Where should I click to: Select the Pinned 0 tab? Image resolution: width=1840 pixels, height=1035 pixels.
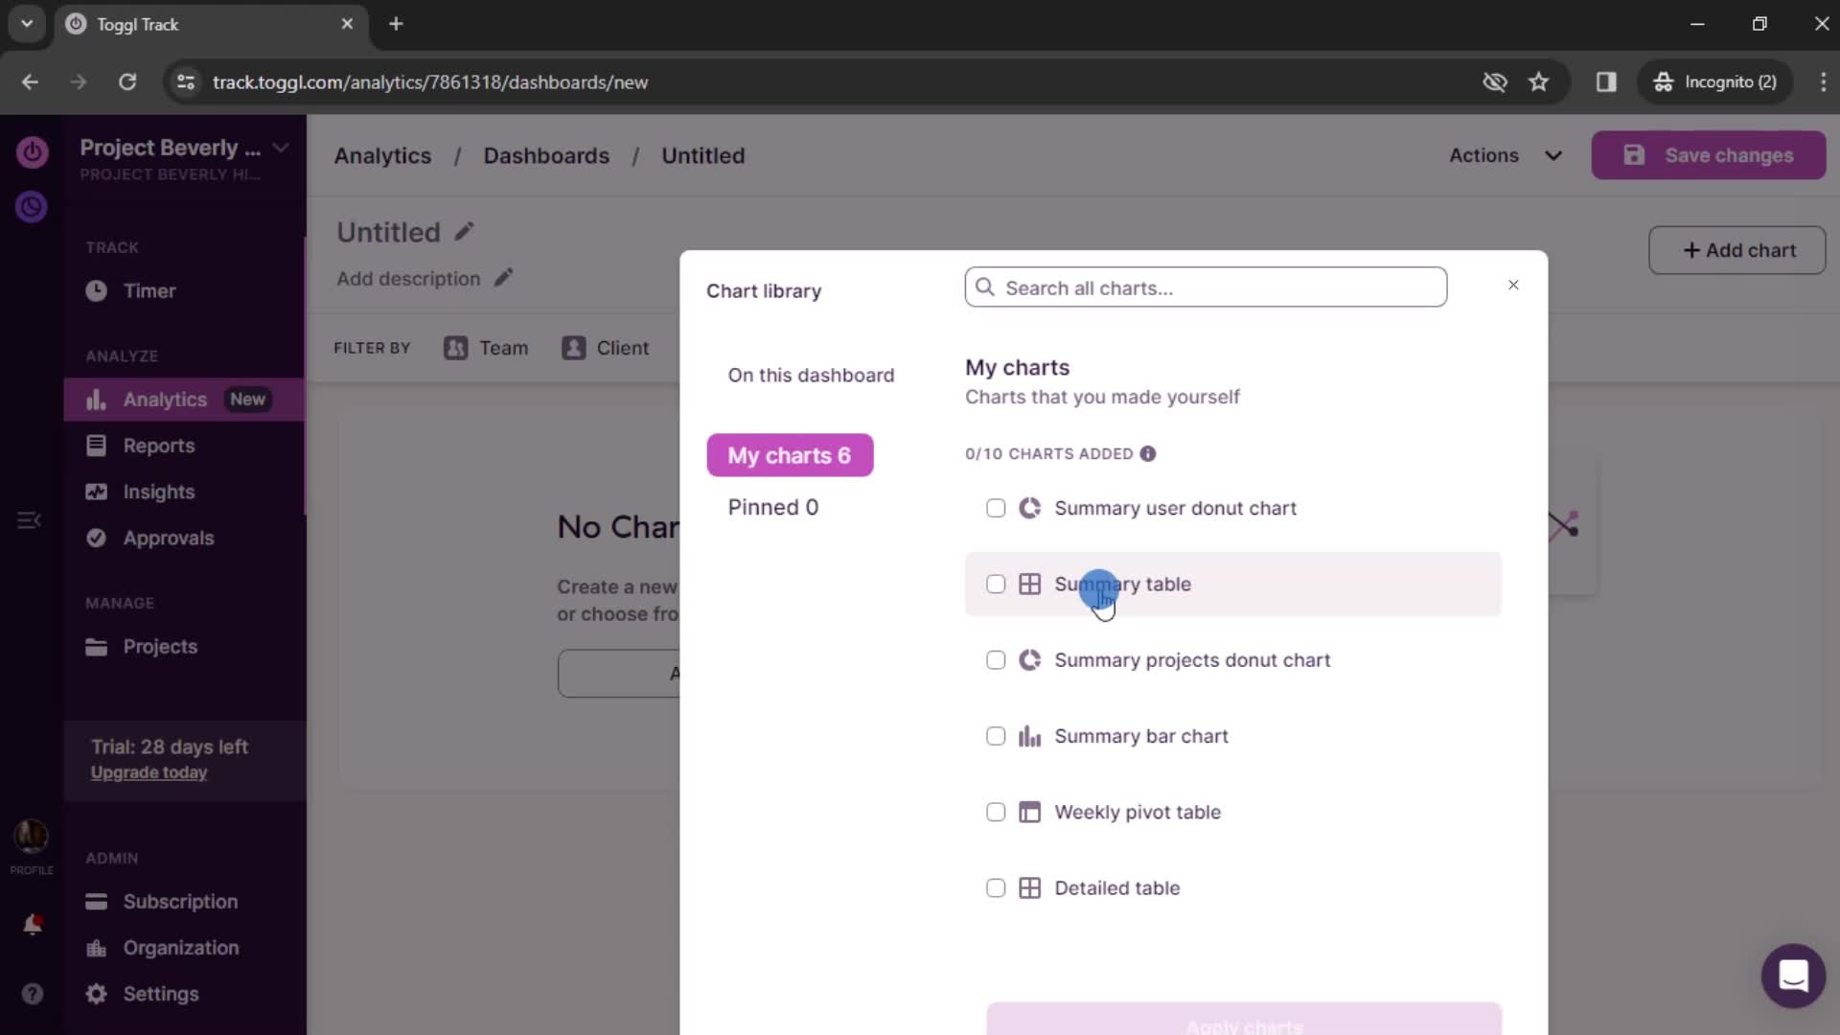(774, 507)
